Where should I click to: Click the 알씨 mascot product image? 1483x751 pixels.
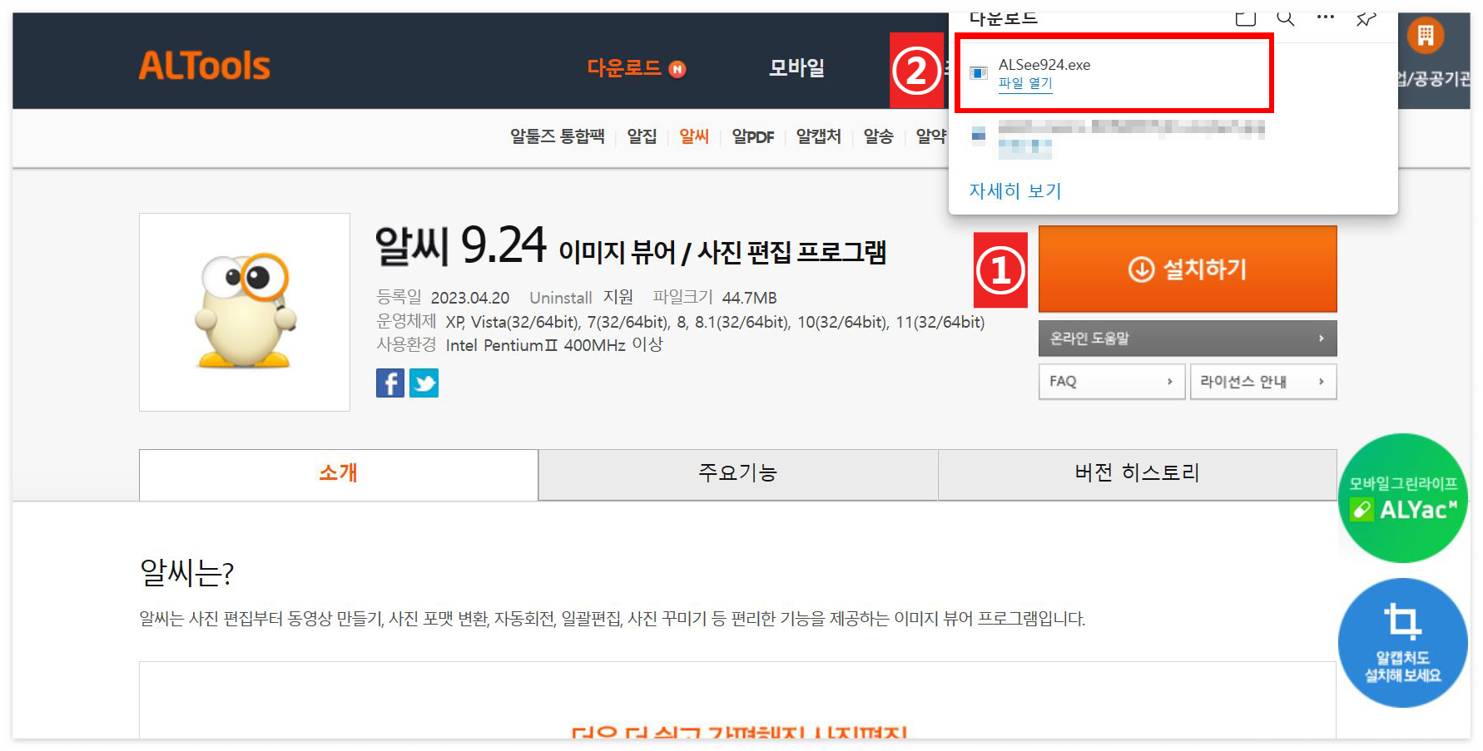[x=245, y=312]
